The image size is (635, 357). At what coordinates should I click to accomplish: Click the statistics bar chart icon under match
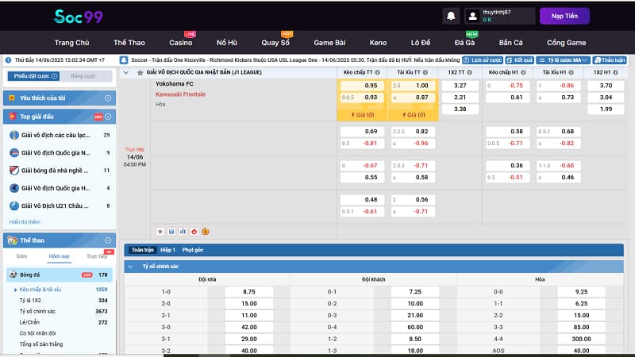(183, 232)
